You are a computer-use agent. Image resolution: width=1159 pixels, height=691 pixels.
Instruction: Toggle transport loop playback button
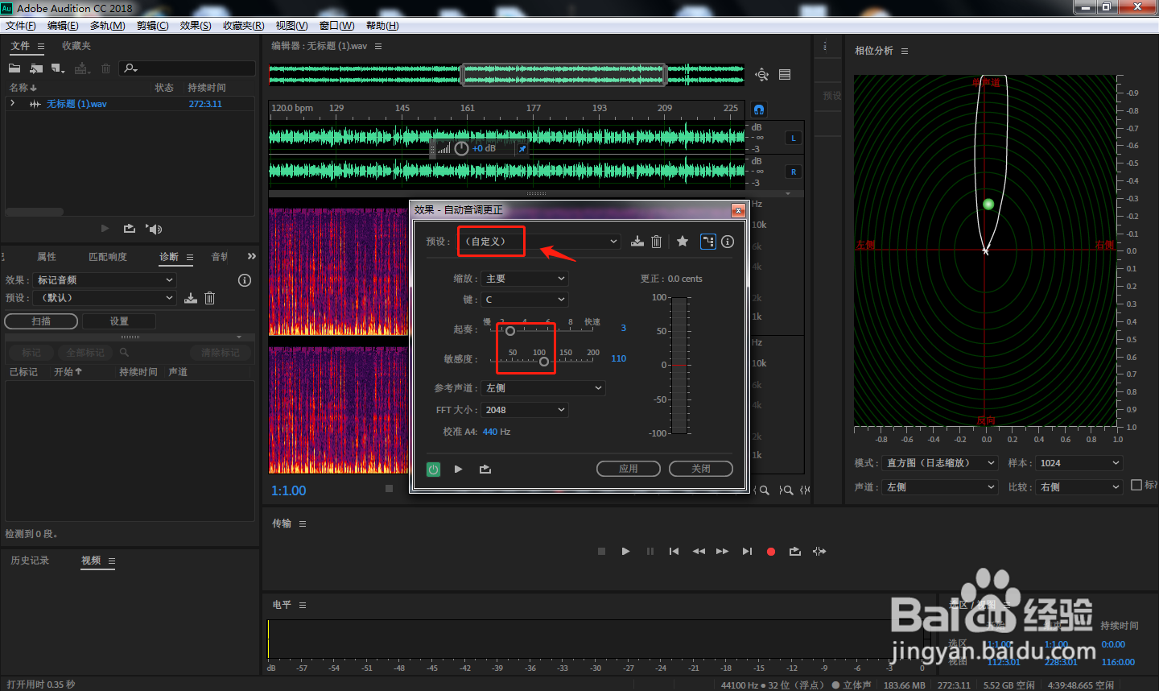pos(795,552)
